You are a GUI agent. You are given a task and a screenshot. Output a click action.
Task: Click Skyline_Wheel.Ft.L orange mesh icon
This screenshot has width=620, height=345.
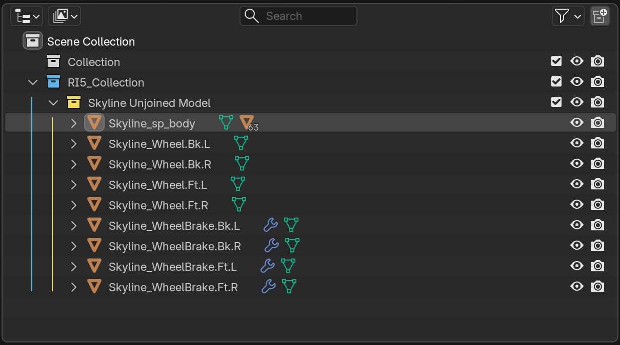(x=94, y=184)
